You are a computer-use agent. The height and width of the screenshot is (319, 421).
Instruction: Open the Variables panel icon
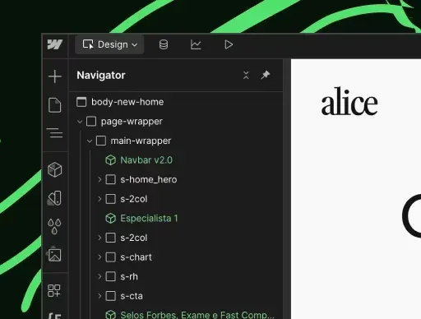pos(55,198)
